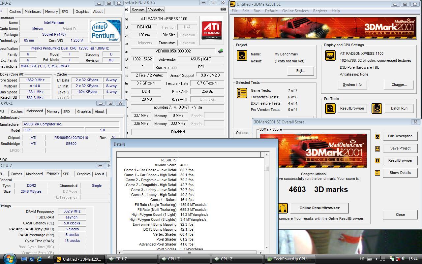Open the File menu in 3DMark2001

pos(235,11)
